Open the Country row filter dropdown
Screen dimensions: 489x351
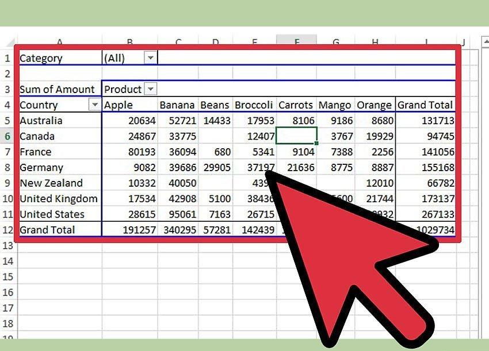95,105
